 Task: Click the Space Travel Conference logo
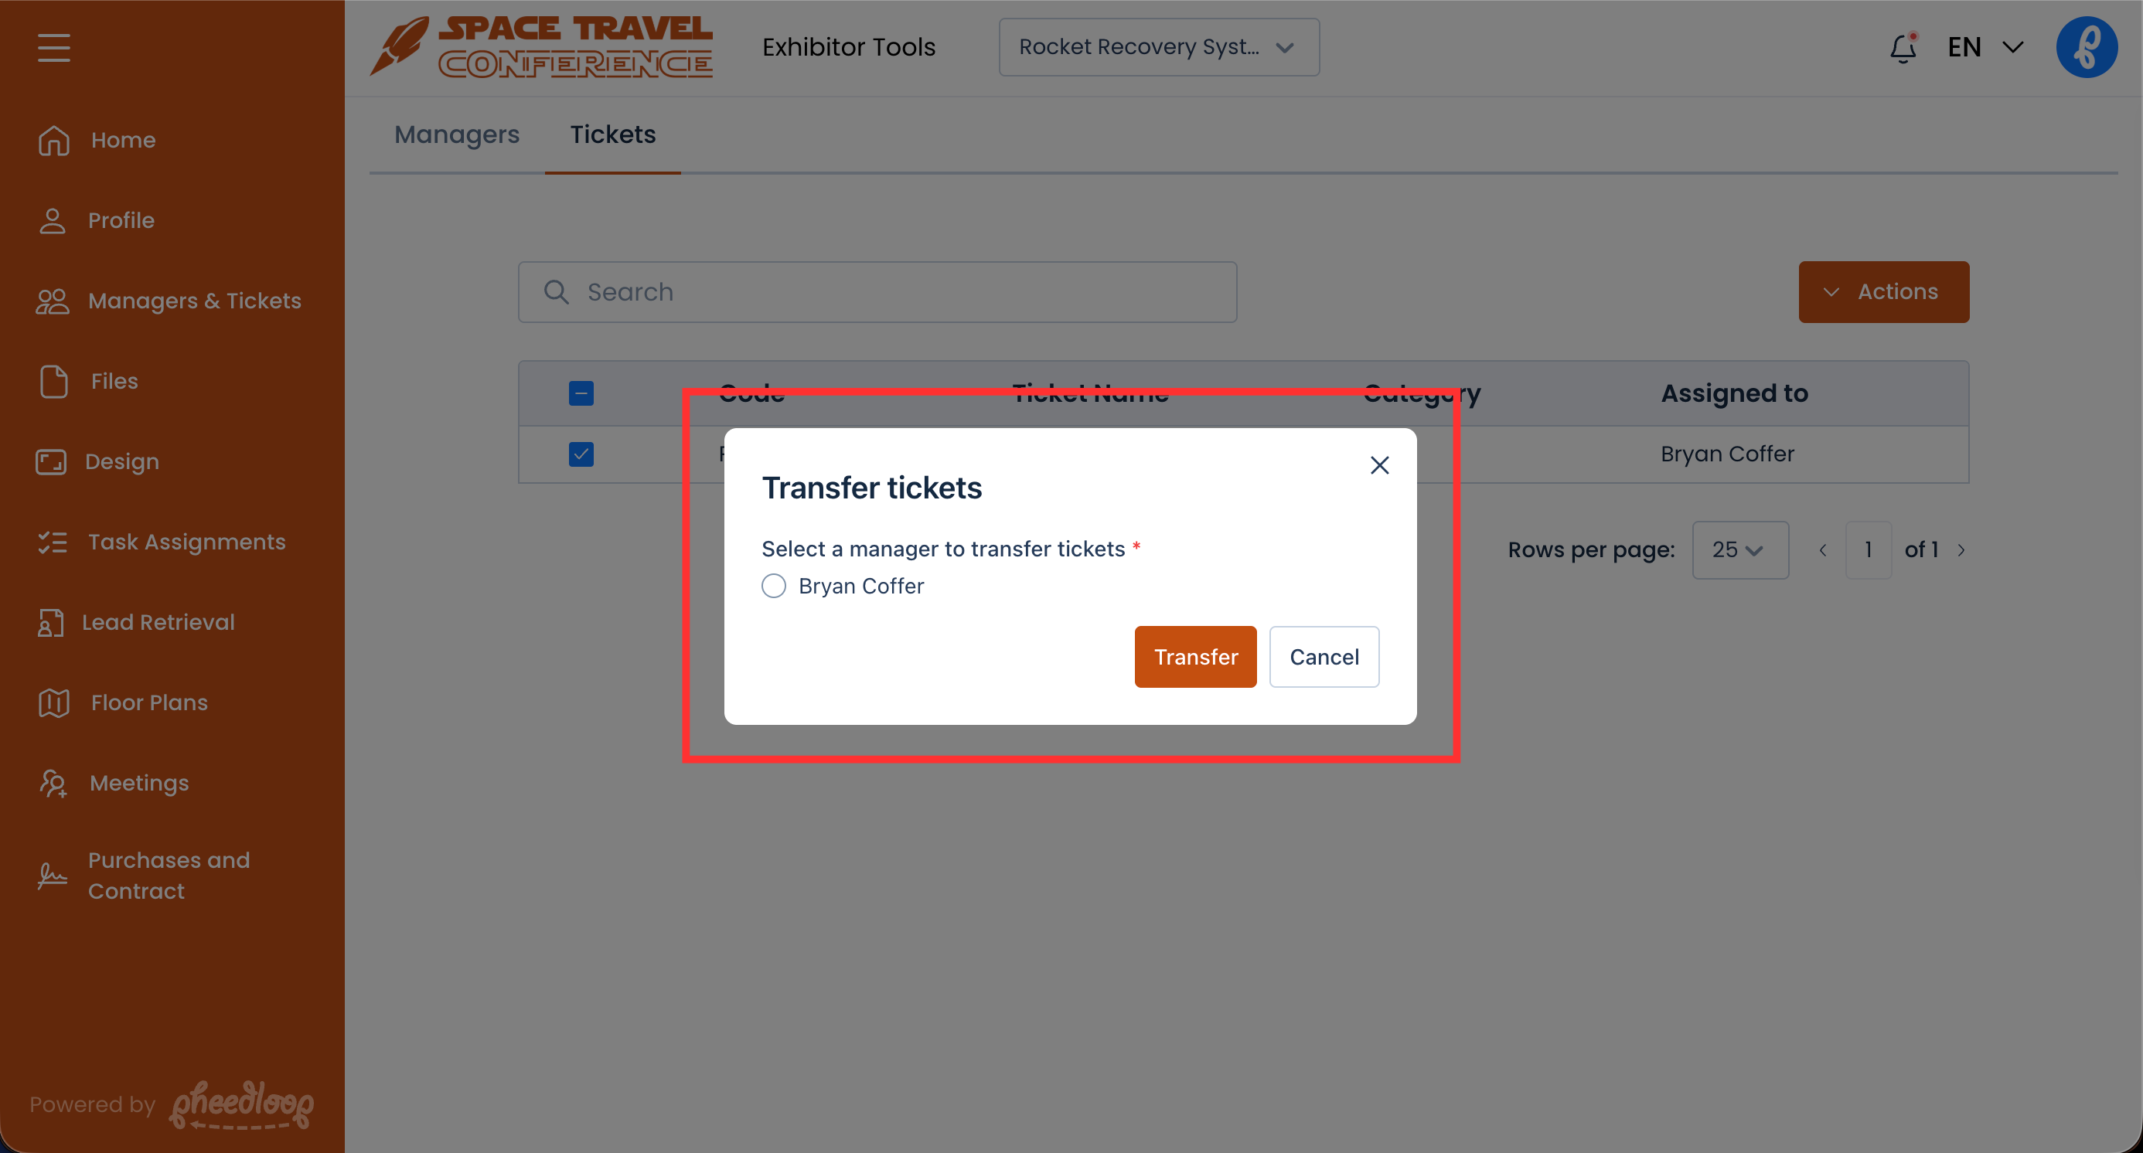542,47
